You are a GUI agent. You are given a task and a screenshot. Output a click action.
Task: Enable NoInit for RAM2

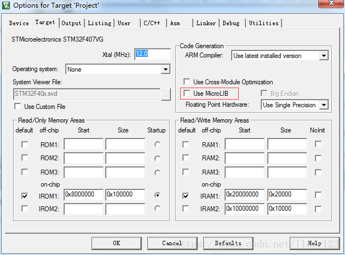(x=318, y=158)
